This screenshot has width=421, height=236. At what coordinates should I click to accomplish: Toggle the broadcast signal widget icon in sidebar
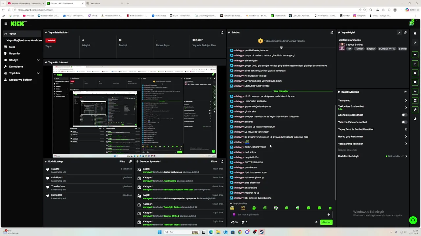tap(415, 91)
